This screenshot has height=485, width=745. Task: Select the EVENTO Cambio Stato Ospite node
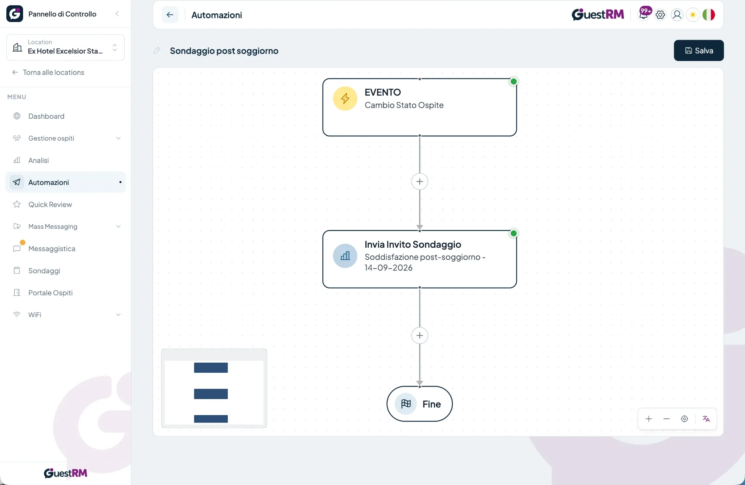(419, 107)
